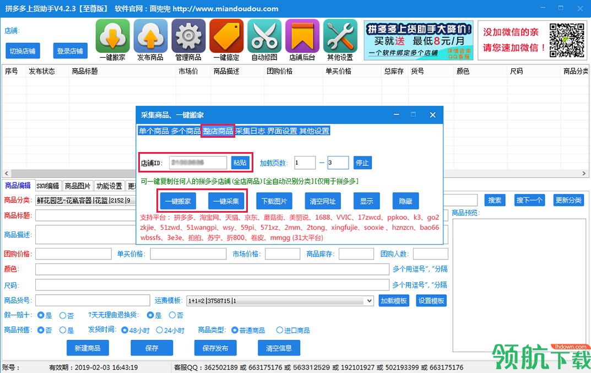Switch to 功能设置 tab
The width and height of the screenshot is (591, 373).
tap(109, 186)
